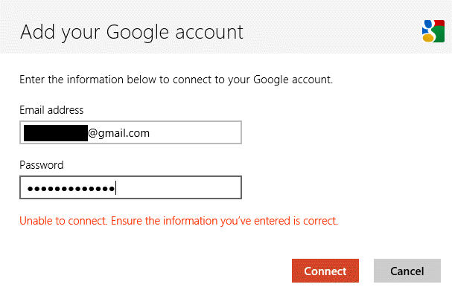Screen dimensions: 452x290
Task: Click the blank area inside the password box after the cursor
Action: (178, 188)
